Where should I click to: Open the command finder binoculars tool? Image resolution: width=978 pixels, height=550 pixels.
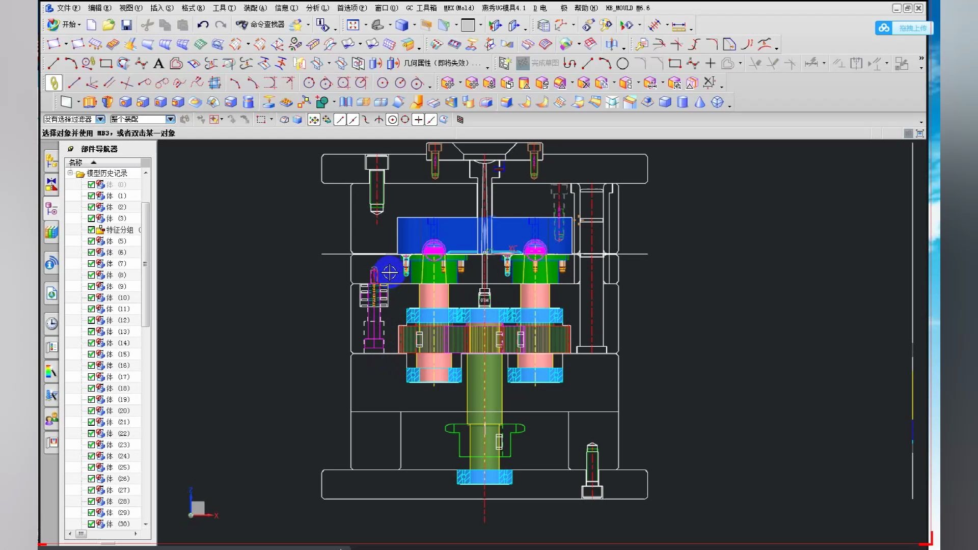coord(241,25)
